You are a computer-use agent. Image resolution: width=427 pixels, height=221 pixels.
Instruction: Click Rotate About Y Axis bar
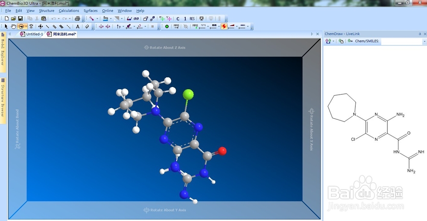tap(164, 210)
